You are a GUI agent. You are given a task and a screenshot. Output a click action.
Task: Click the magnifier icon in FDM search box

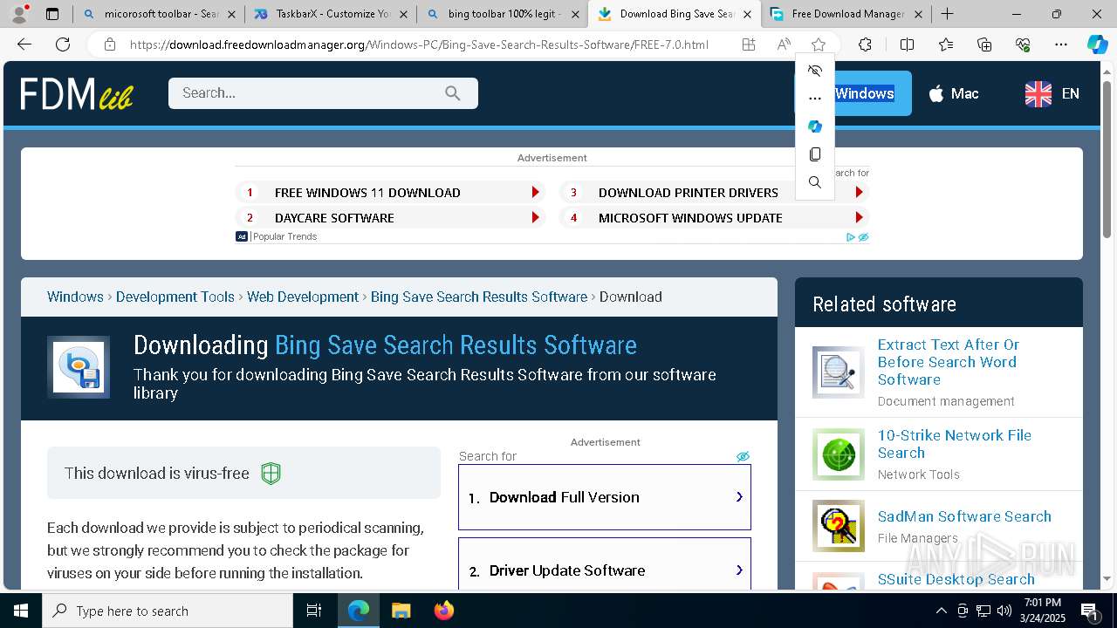452,93
